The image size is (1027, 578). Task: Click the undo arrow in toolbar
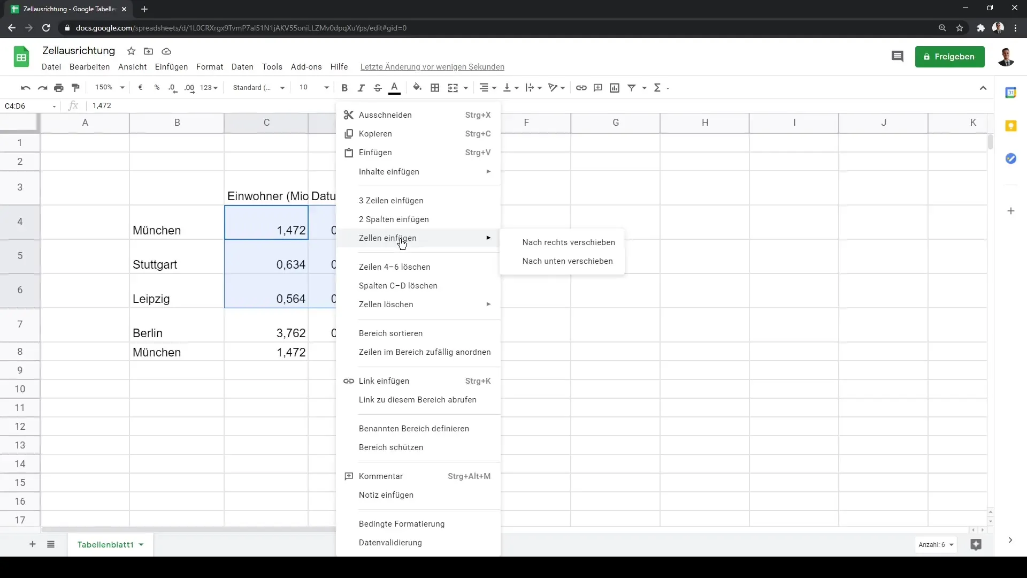25,88
